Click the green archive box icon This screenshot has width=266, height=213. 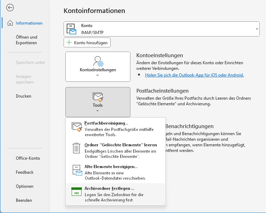pyautogui.click(x=77, y=192)
